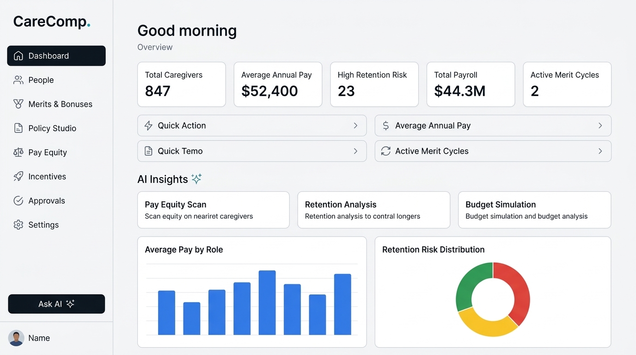The width and height of the screenshot is (636, 355).
Task: Expand the Average Annual Pay row chevron
Action: click(600, 125)
